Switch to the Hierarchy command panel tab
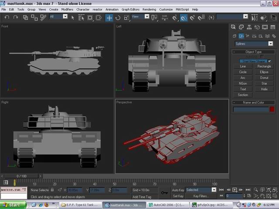Viewport: 279px width, 209px height. click(249, 27)
